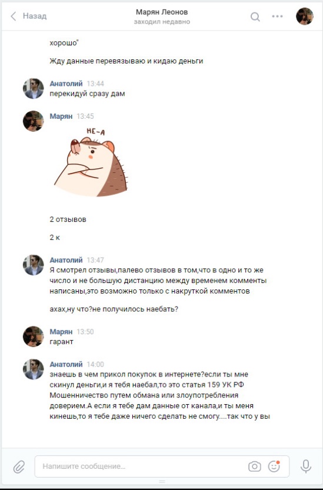Go back with the Назад arrow

(x=13, y=16)
